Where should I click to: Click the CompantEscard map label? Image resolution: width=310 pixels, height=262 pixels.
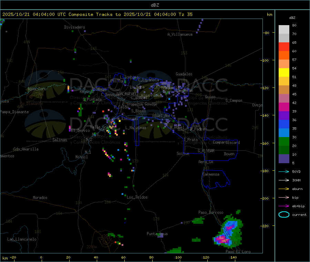click(226, 142)
